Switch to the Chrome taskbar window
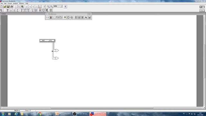206x116 pixels. click(x=46, y=114)
